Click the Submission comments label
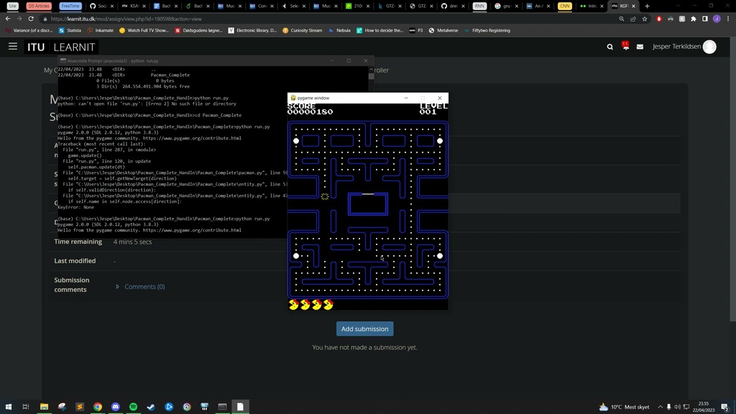This screenshot has height=414, width=736. point(71,285)
